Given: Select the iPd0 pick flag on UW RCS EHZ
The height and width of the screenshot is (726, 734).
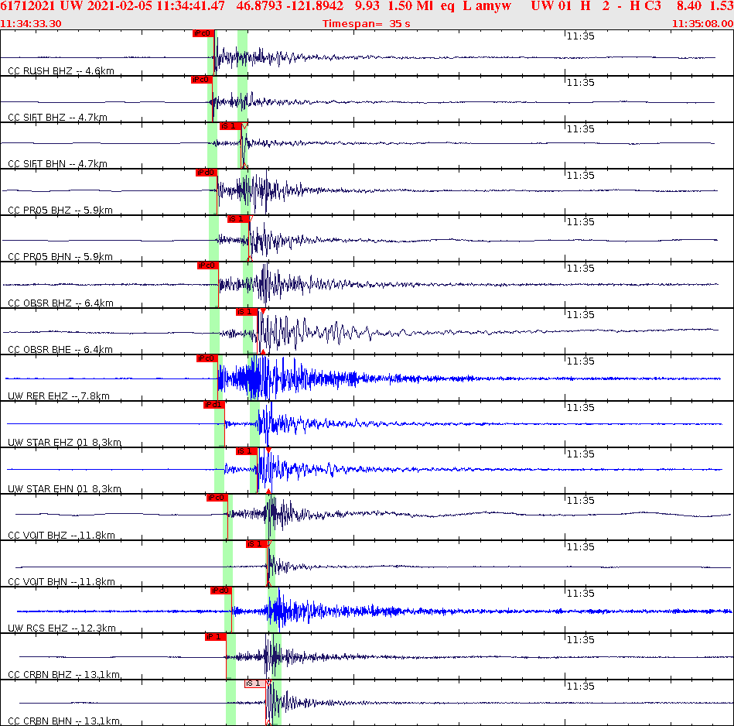Looking at the screenshot, I should 220,589.
